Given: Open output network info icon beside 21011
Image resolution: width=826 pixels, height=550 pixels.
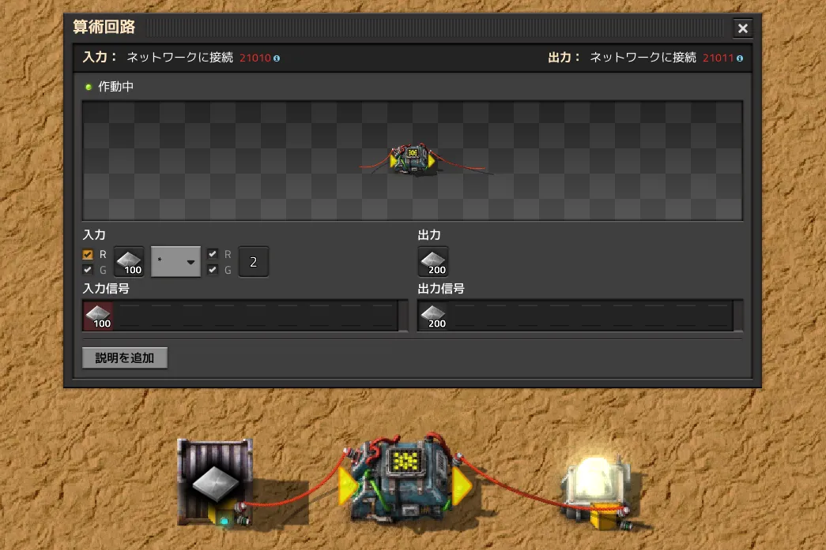Looking at the screenshot, I should pyautogui.click(x=740, y=58).
